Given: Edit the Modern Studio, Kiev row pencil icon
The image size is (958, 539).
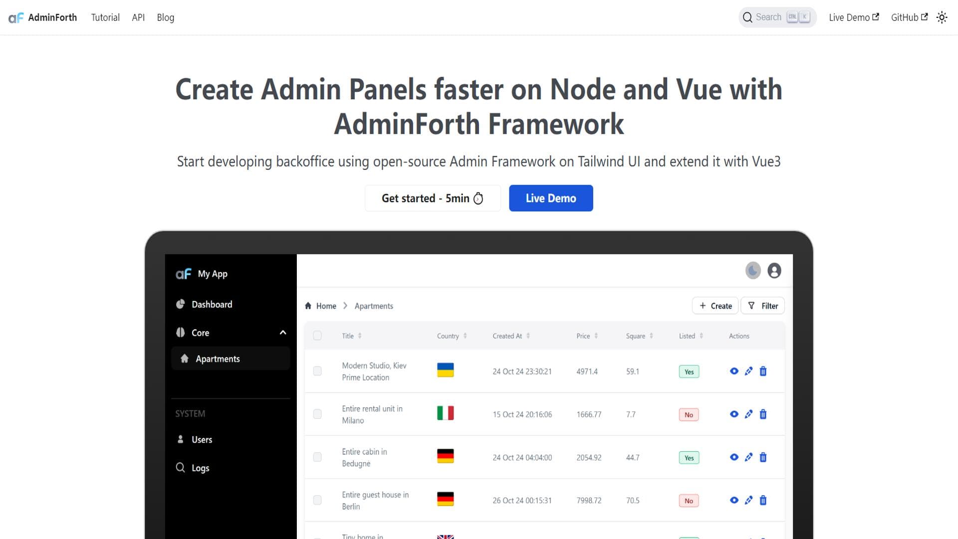Looking at the screenshot, I should point(748,371).
